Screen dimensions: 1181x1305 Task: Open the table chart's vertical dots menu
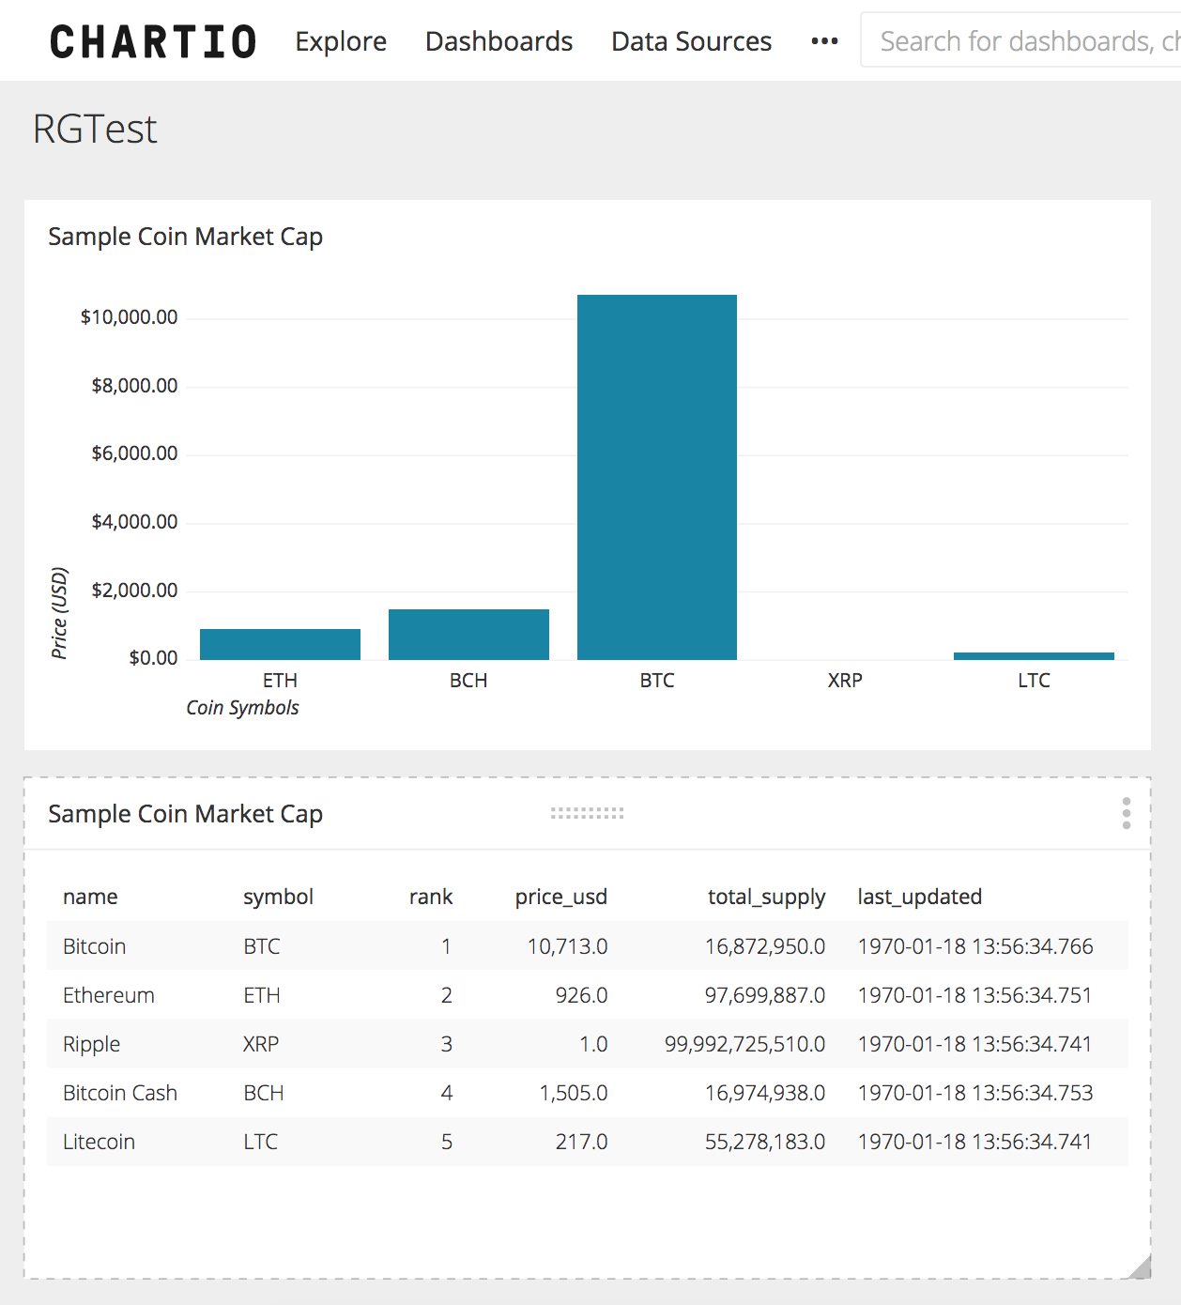[x=1126, y=813]
